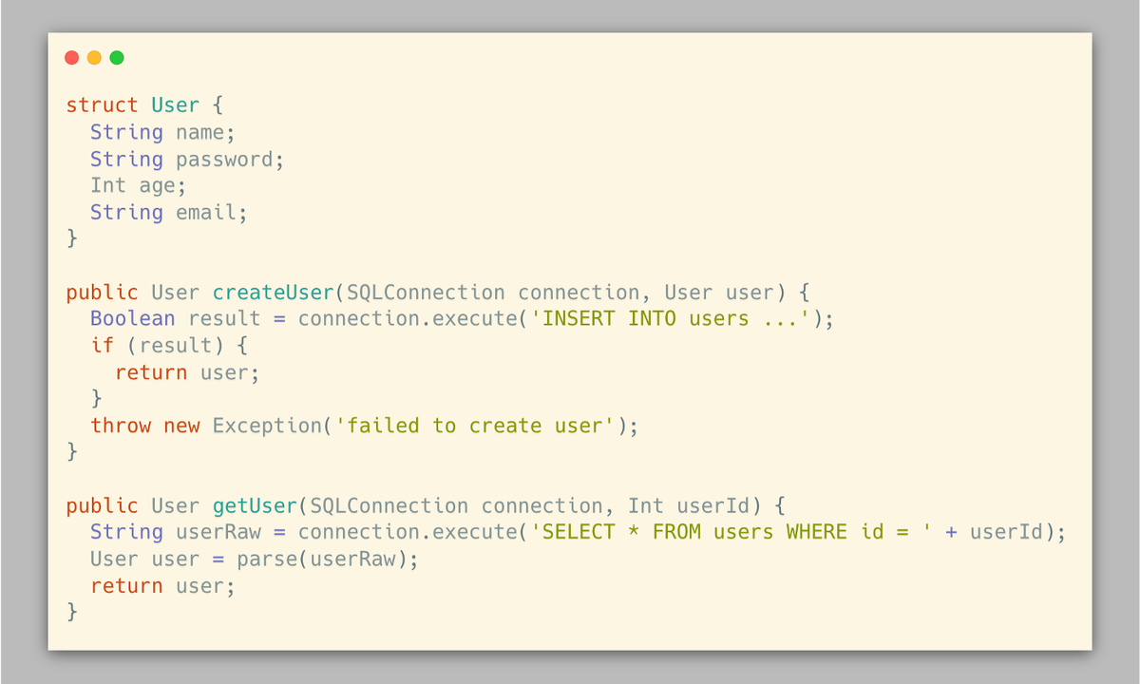Screen dimensions: 1140x684
Task: Click the 'struct' keyword
Action: [103, 105]
